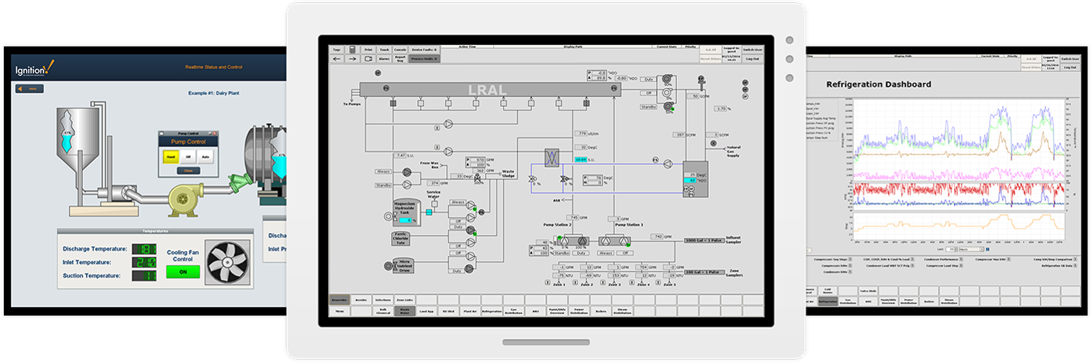The height and width of the screenshot is (362, 1092).
Task: Select the Aerobic sub-tab
Action: coord(361,300)
